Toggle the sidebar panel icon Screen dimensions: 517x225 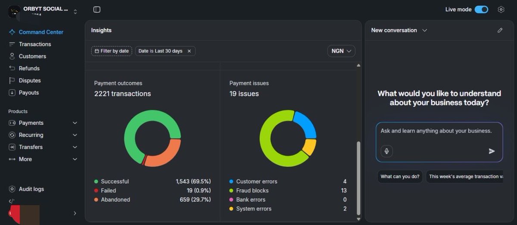pos(97,9)
